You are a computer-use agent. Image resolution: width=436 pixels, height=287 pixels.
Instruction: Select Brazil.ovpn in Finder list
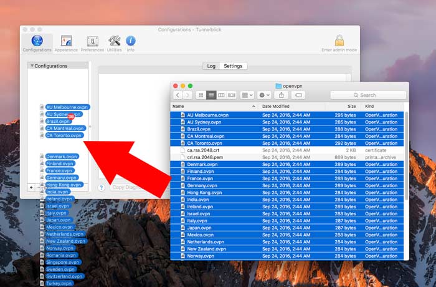(x=287, y=129)
